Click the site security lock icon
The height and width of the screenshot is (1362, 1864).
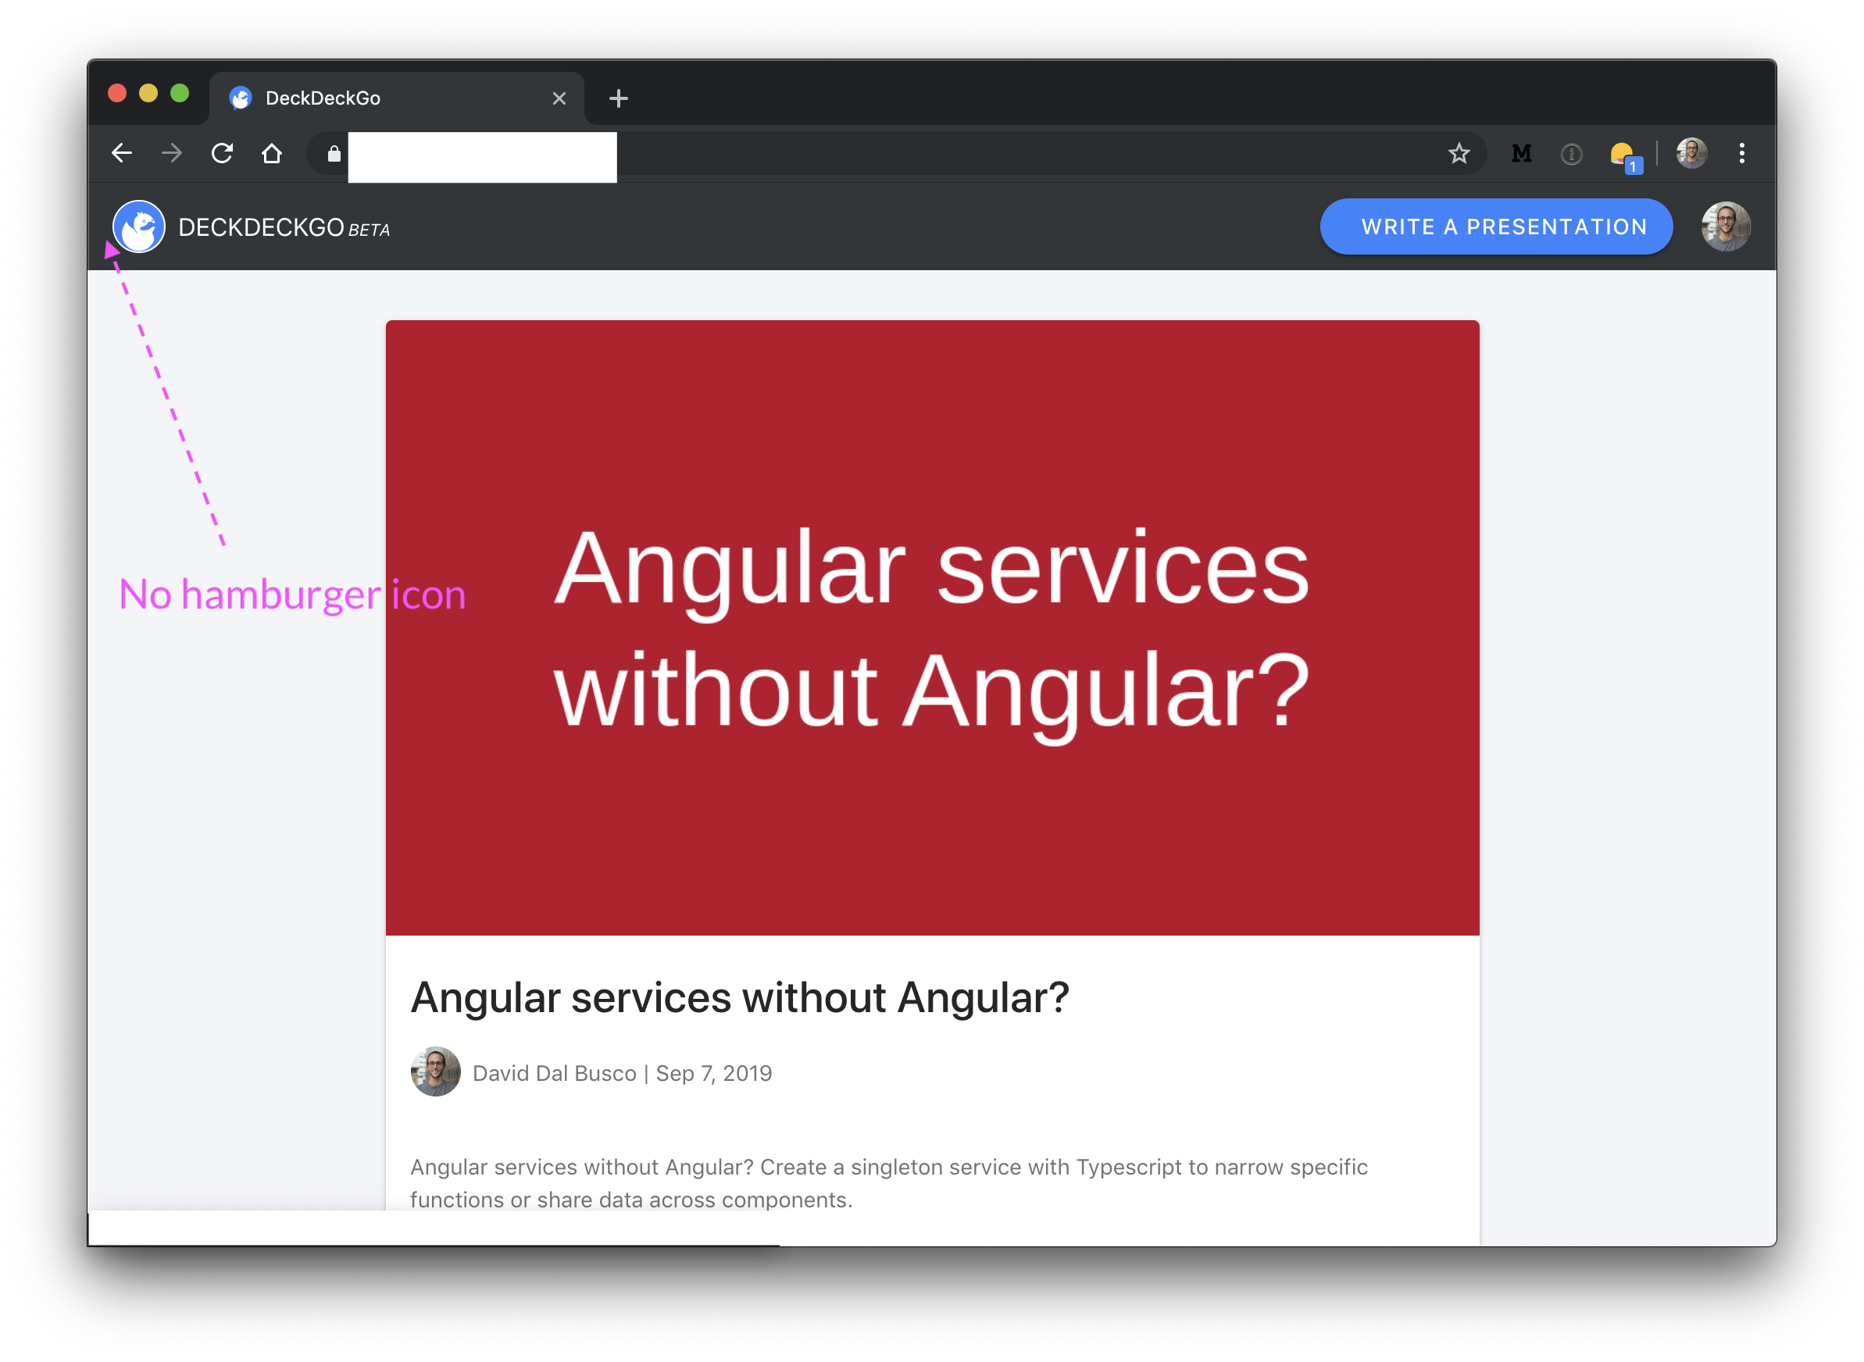(334, 155)
